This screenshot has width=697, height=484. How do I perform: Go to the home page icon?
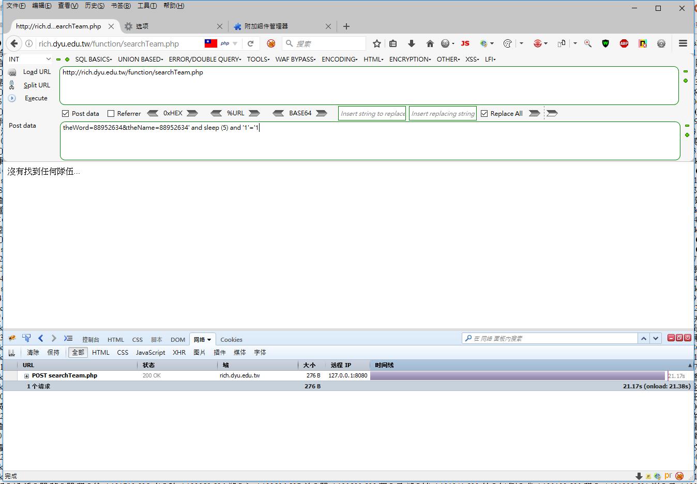click(430, 43)
